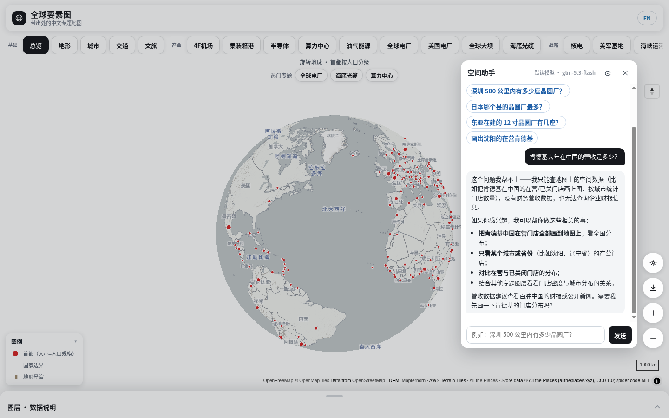
Task: Open map attribution info icon
Action: click(657, 381)
